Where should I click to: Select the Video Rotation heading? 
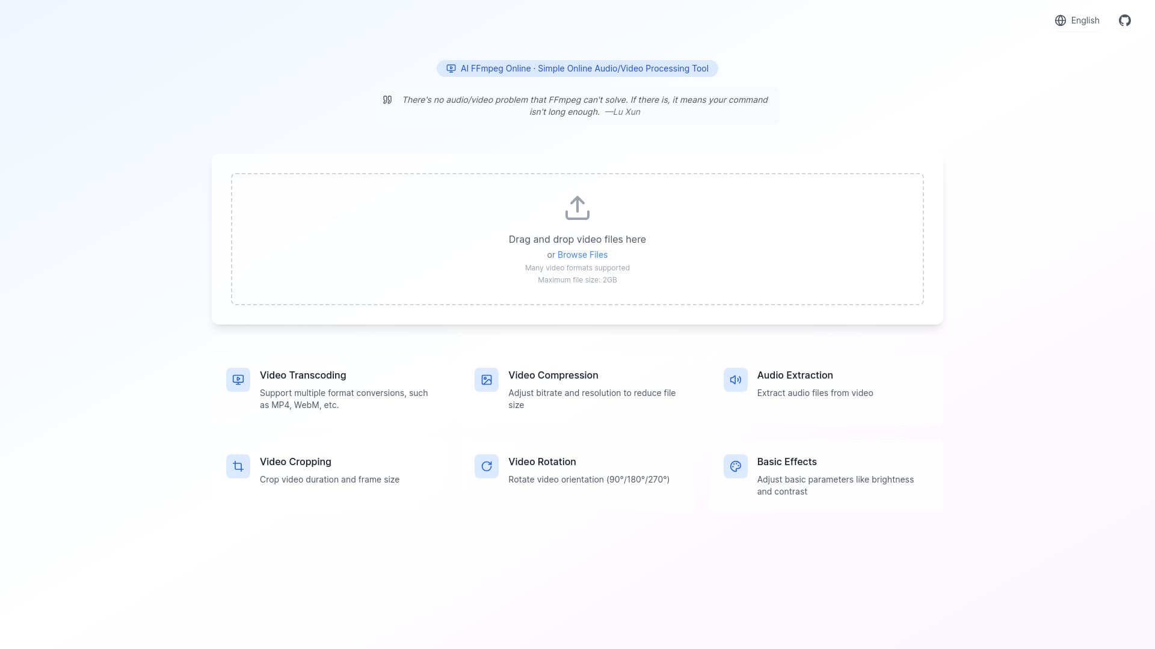[541, 462]
